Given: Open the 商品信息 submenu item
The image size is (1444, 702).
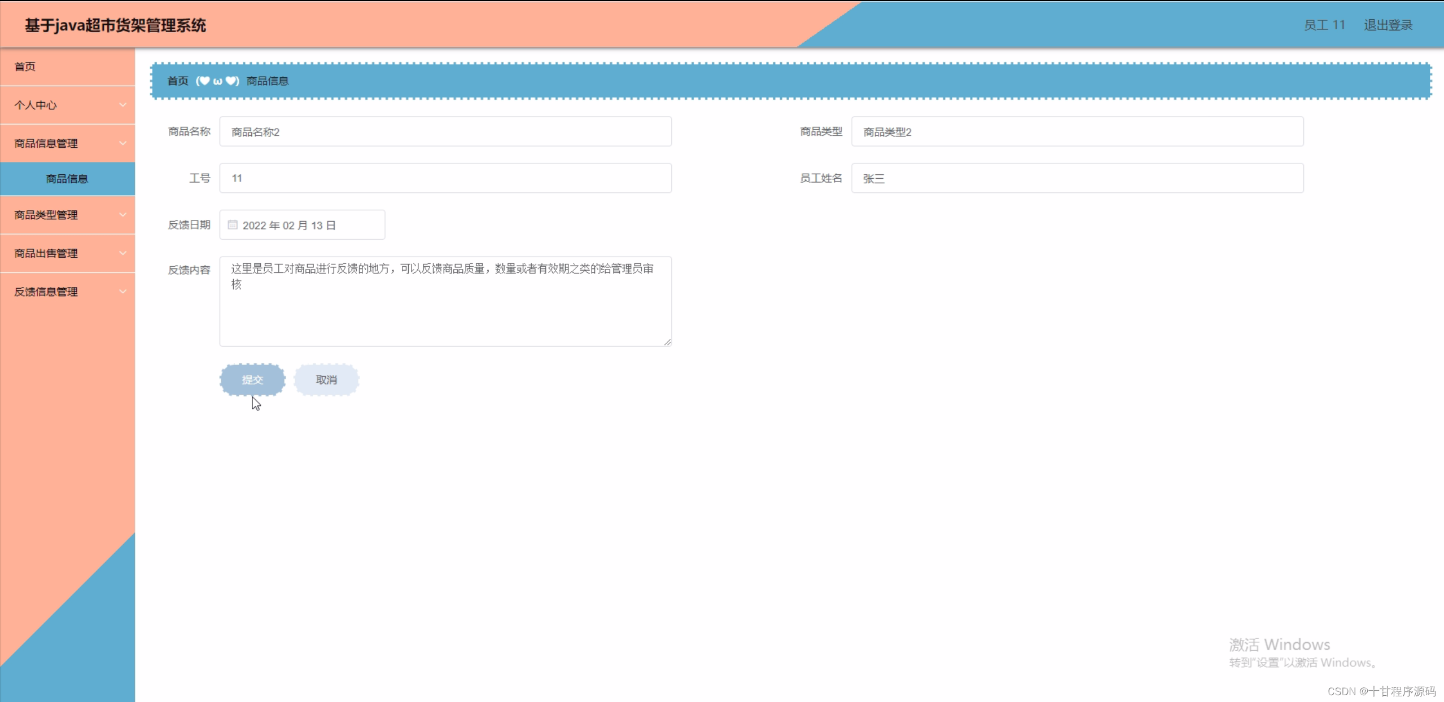Looking at the screenshot, I should pyautogui.click(x=68, y=179).
